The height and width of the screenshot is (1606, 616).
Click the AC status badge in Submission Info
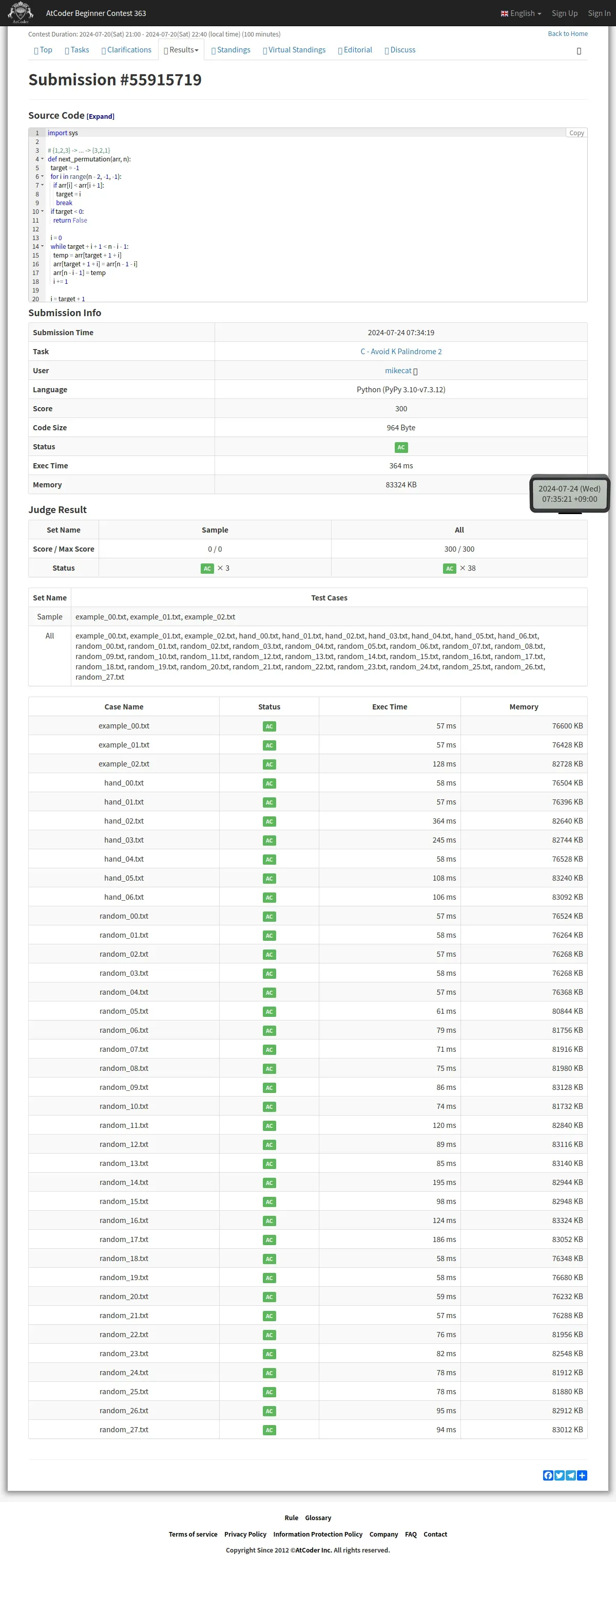(x=401, y=447)
